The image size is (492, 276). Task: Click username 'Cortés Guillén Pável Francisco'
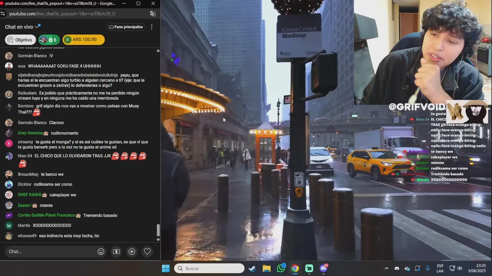46,215
